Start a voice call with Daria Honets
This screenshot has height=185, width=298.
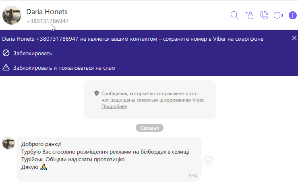[264, 15]
